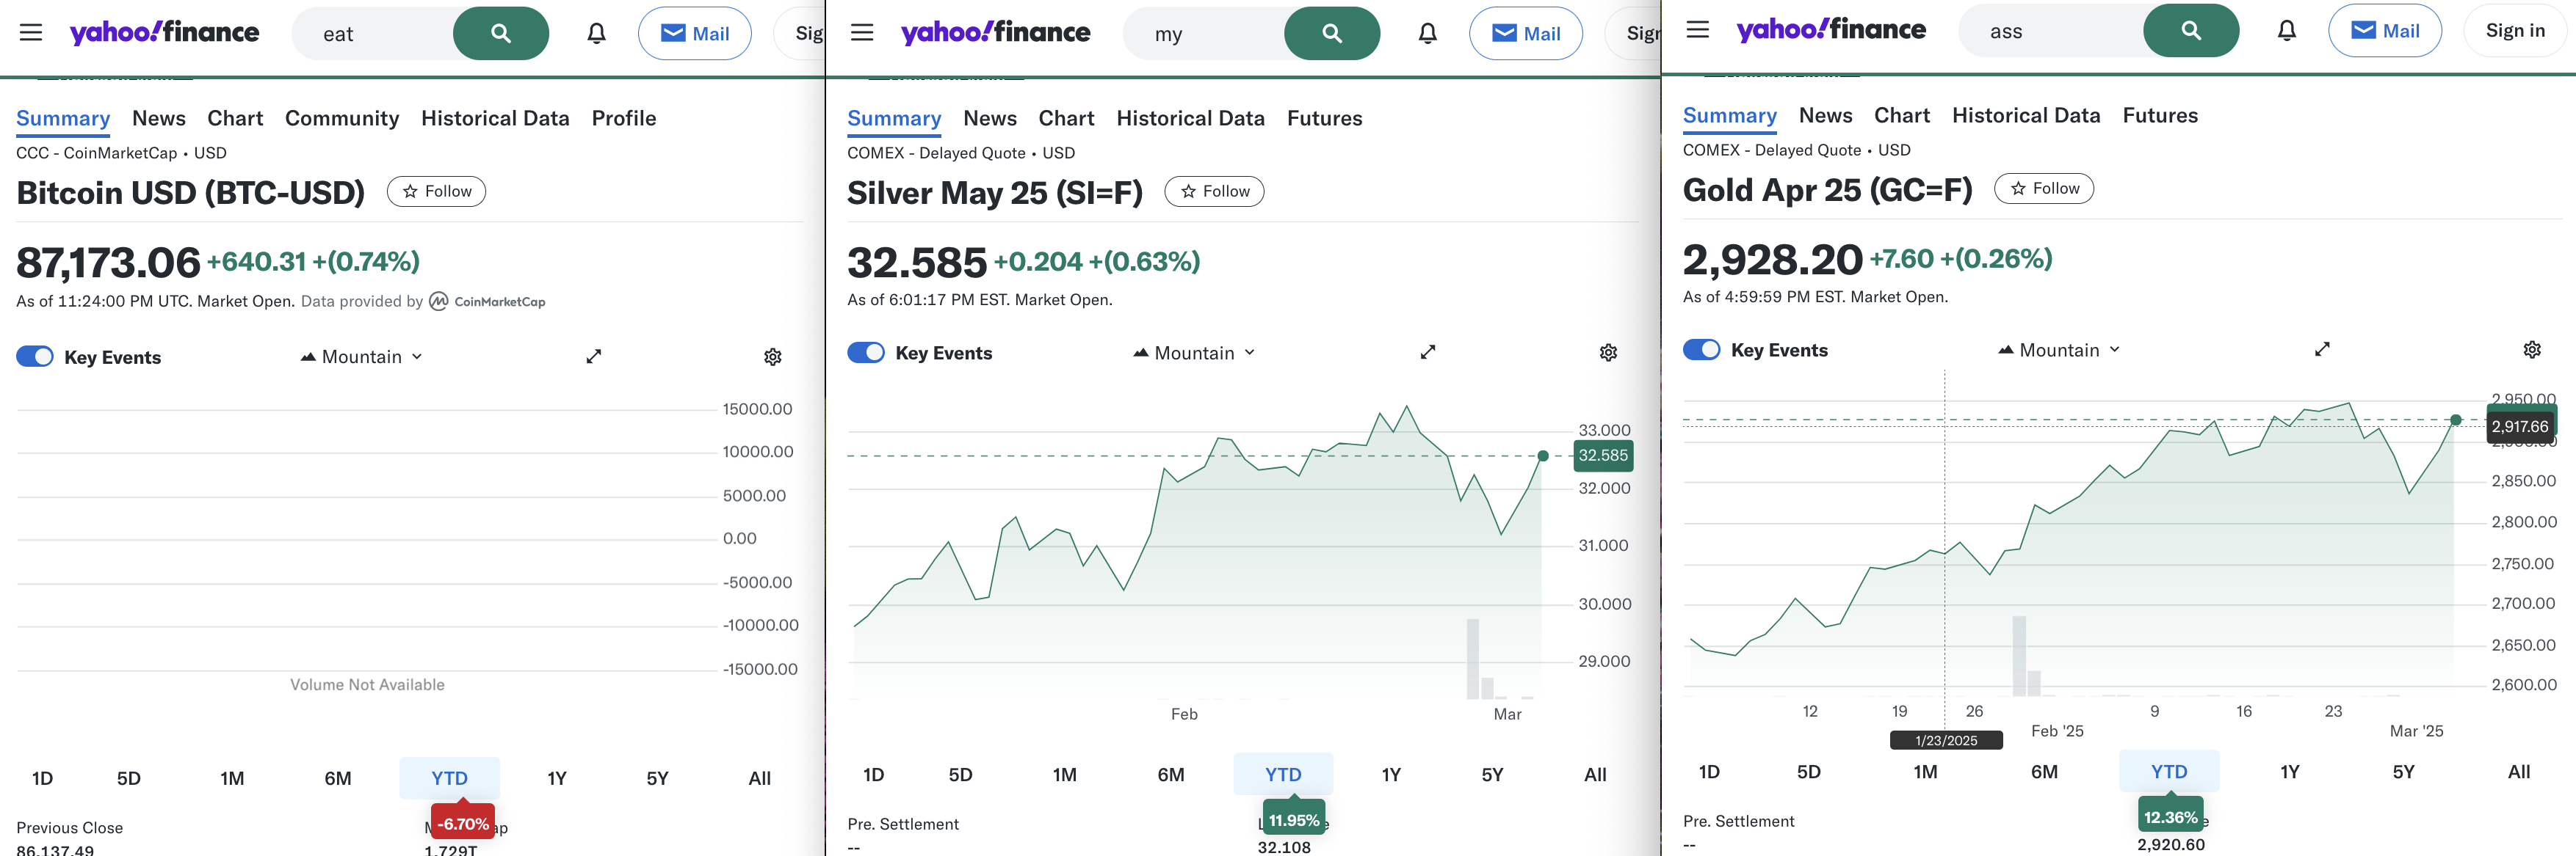Viewport: 2576px width, 856px height.
Task: Click search button in Silver page header
Action: pyautogui.click(x=1331, y=33)
